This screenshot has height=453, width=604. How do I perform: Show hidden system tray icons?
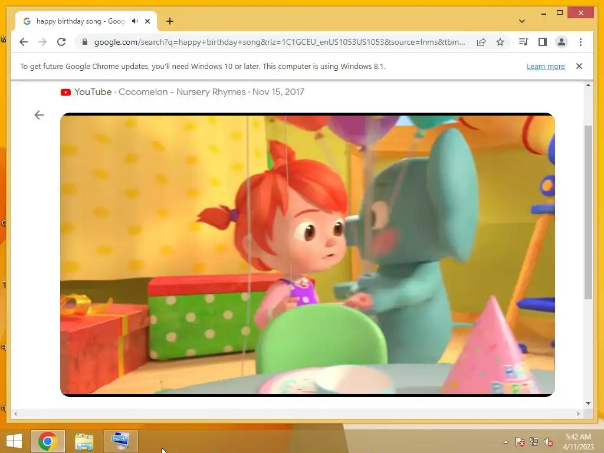pyautogui.click(x=505, y=442)
